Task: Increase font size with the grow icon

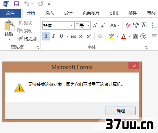Action: (x=95, y=25)
